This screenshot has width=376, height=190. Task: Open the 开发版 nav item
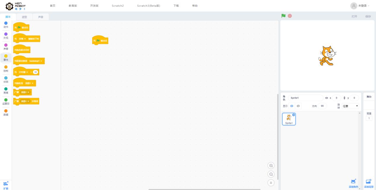pos(94,6)
